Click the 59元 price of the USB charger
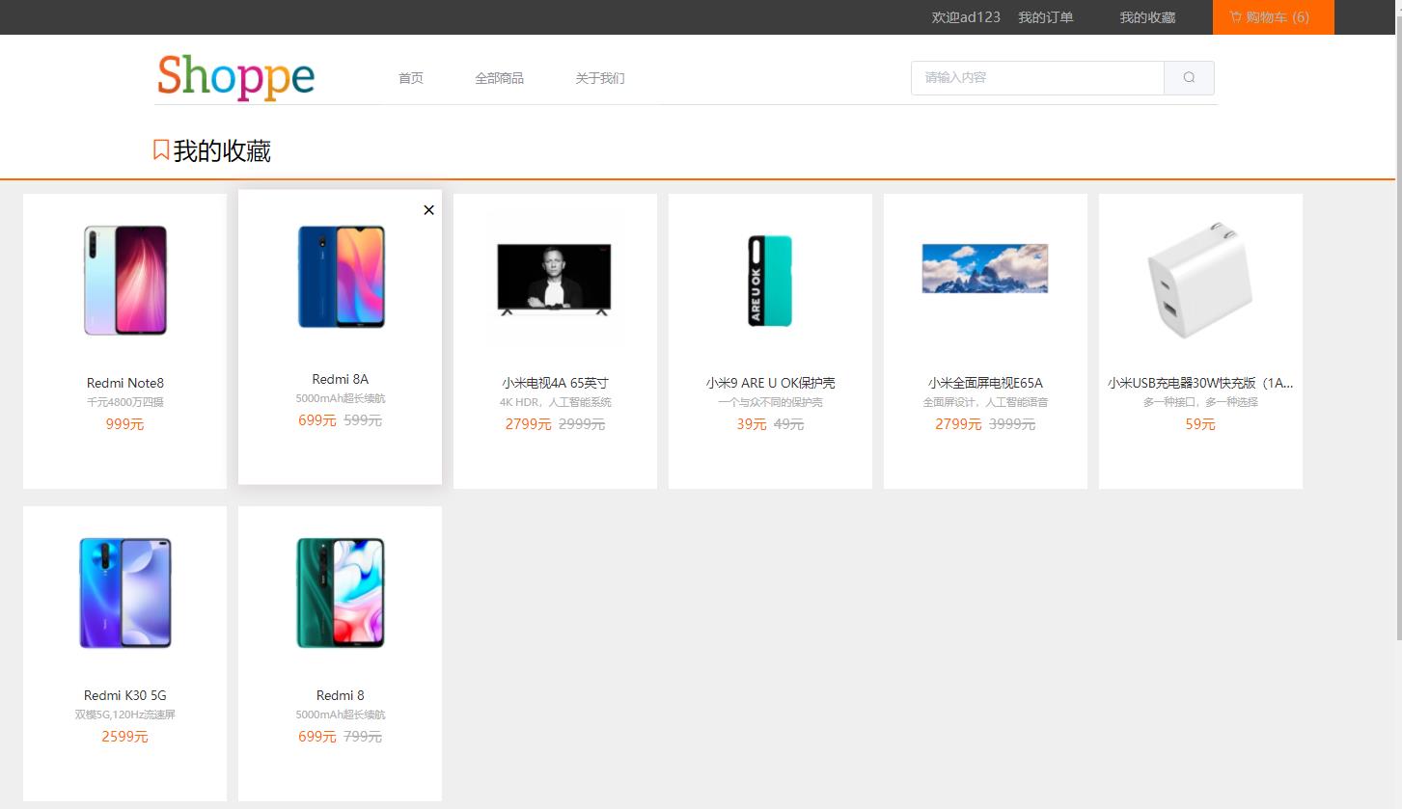The image size is (1402, 809). pyautogui.click(x=1200, y=424)
